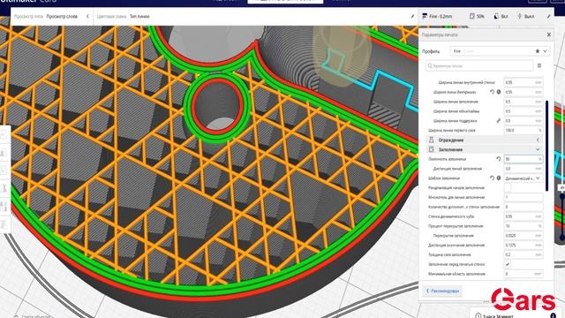565x318 pixels.
Task: Edit first layer line width 100.0 field
Action: tap(524, 130)
